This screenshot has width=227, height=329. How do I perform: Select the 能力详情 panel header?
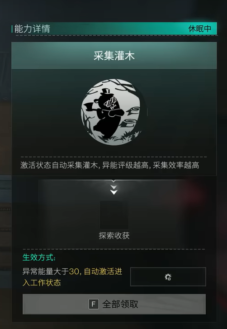pyautogui.click(x=114, y=29)
